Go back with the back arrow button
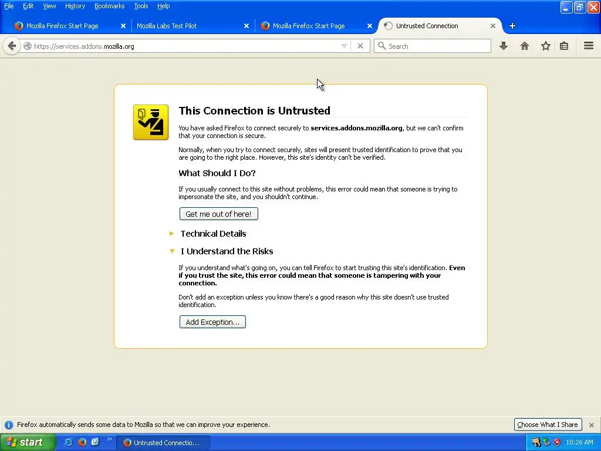 pos(12,46)
